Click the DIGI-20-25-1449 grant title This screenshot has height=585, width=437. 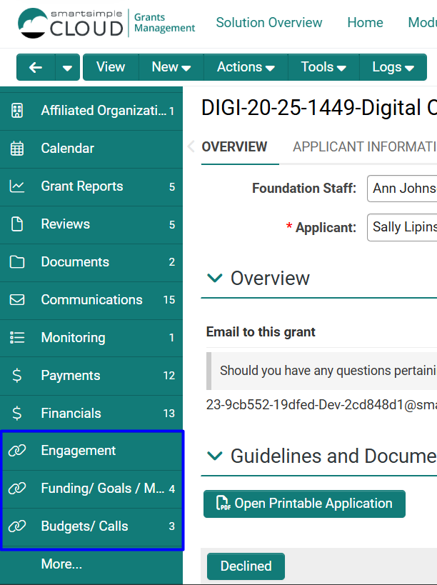(318, 108)
